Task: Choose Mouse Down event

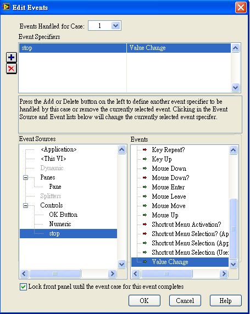Action: tap(169, 169)
